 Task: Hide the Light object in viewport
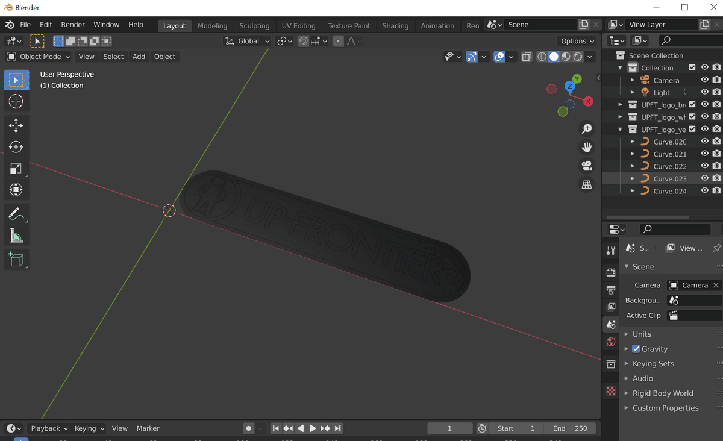point(704,92)
